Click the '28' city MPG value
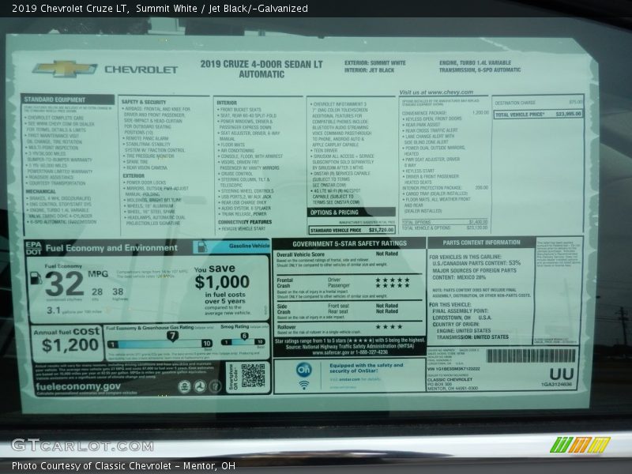632x474 pixels. [x=96, y=292]
